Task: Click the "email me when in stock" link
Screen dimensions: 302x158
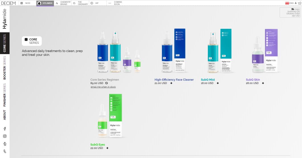Action: tap(103, 87)
